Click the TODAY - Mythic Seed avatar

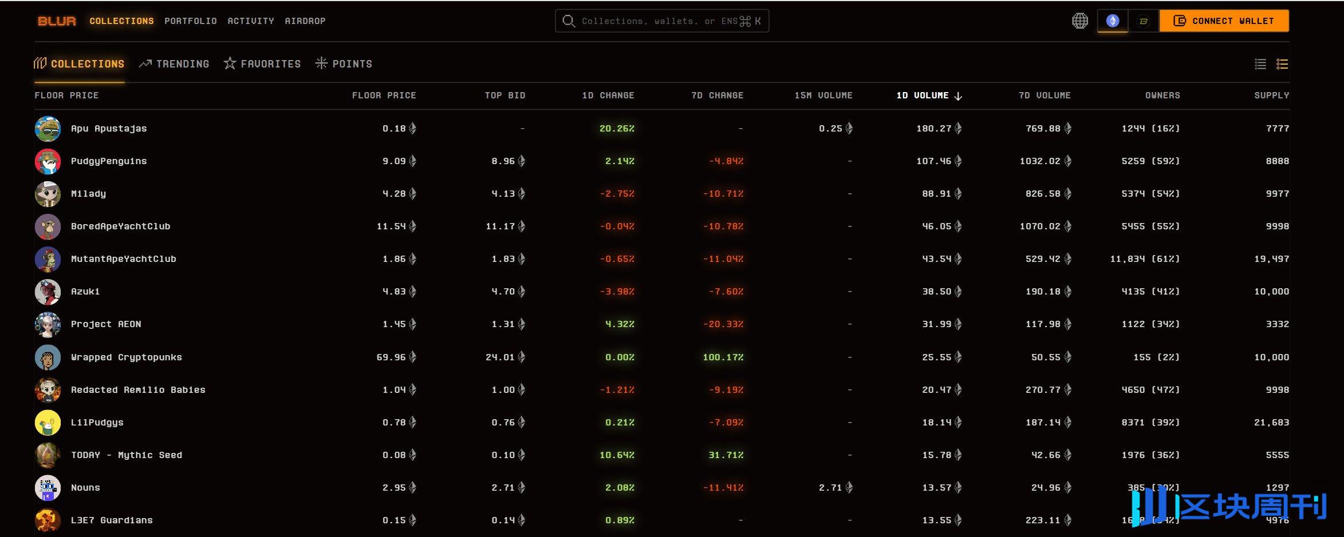point(48,455)
